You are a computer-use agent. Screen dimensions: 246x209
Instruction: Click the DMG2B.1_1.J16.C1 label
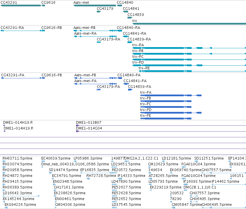pyautogui.click(x=200, y=187)
